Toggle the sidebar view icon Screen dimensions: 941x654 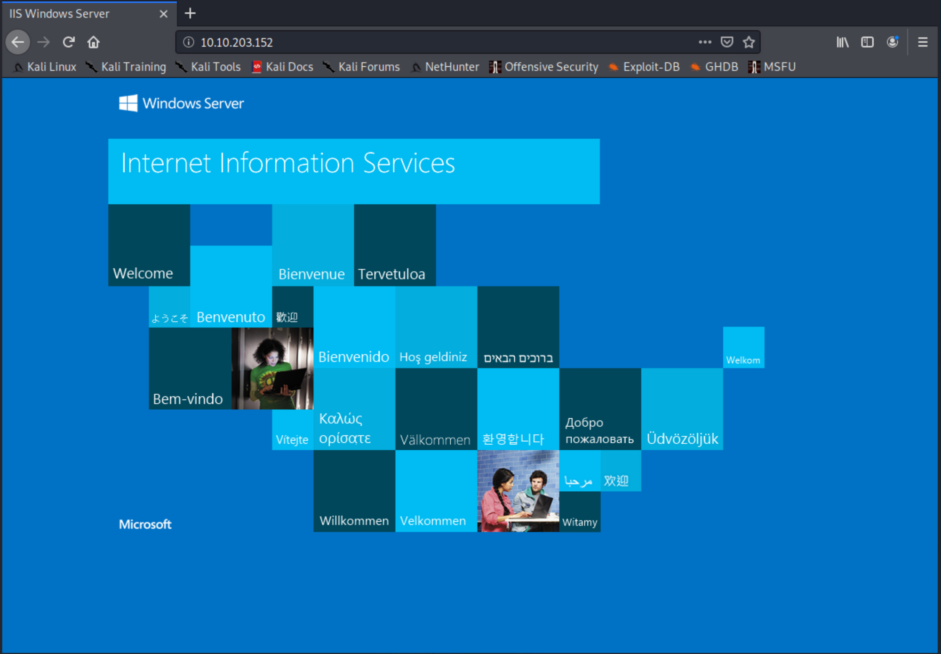pos(867,42)
